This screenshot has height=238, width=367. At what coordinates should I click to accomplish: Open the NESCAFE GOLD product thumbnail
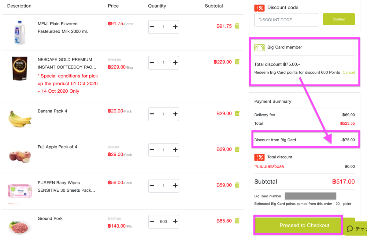click(x=20, y=68)
